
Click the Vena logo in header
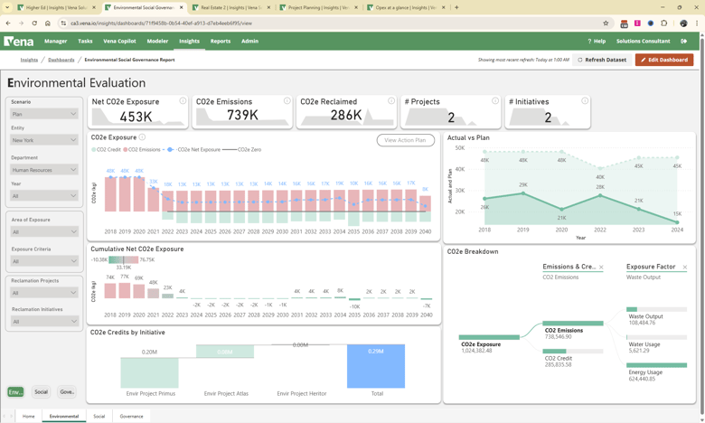coord(19,41)
